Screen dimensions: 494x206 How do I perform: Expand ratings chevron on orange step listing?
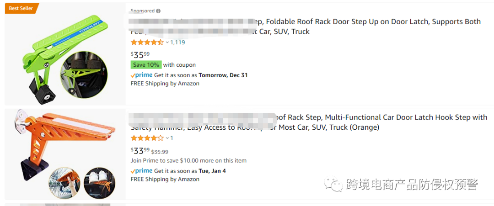coord(167,138)
